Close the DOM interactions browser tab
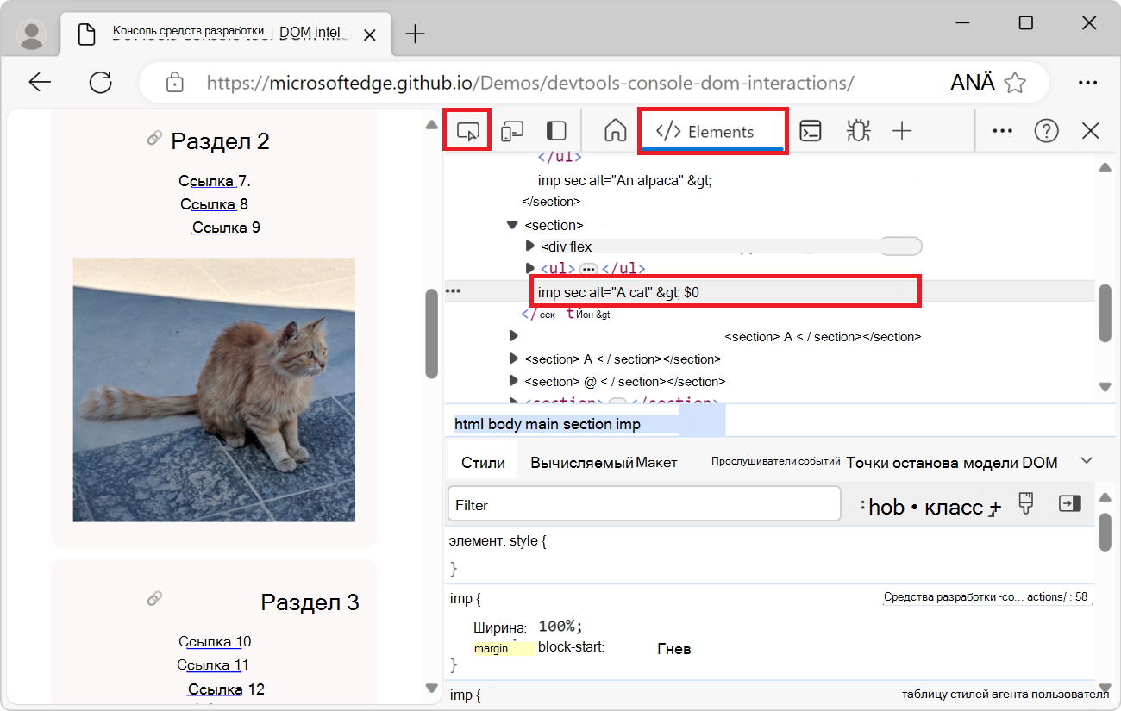 click(x=369, y=34)
